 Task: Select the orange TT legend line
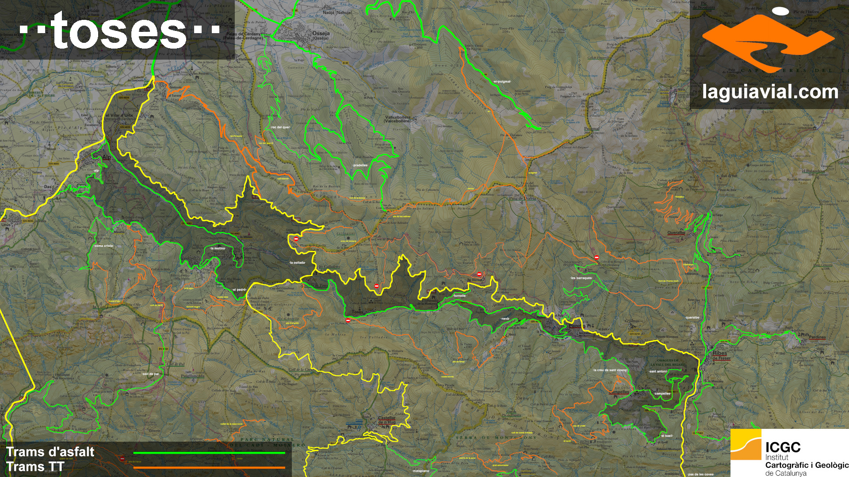tap(209, 467)
